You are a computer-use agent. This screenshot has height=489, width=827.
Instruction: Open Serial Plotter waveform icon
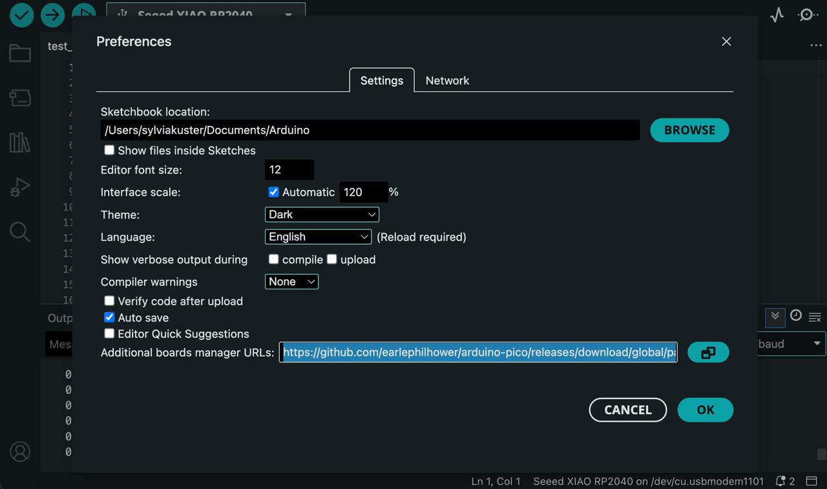click(777, 15)
